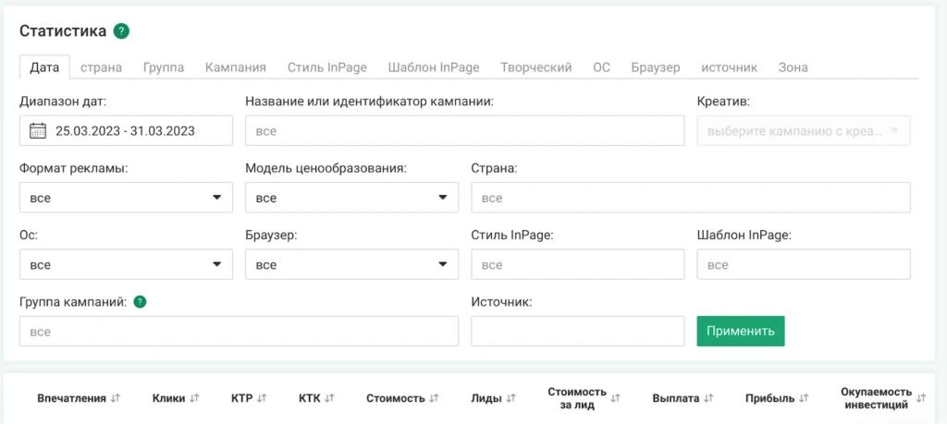
Task: Switch to the страна tab
Action: 102,67
